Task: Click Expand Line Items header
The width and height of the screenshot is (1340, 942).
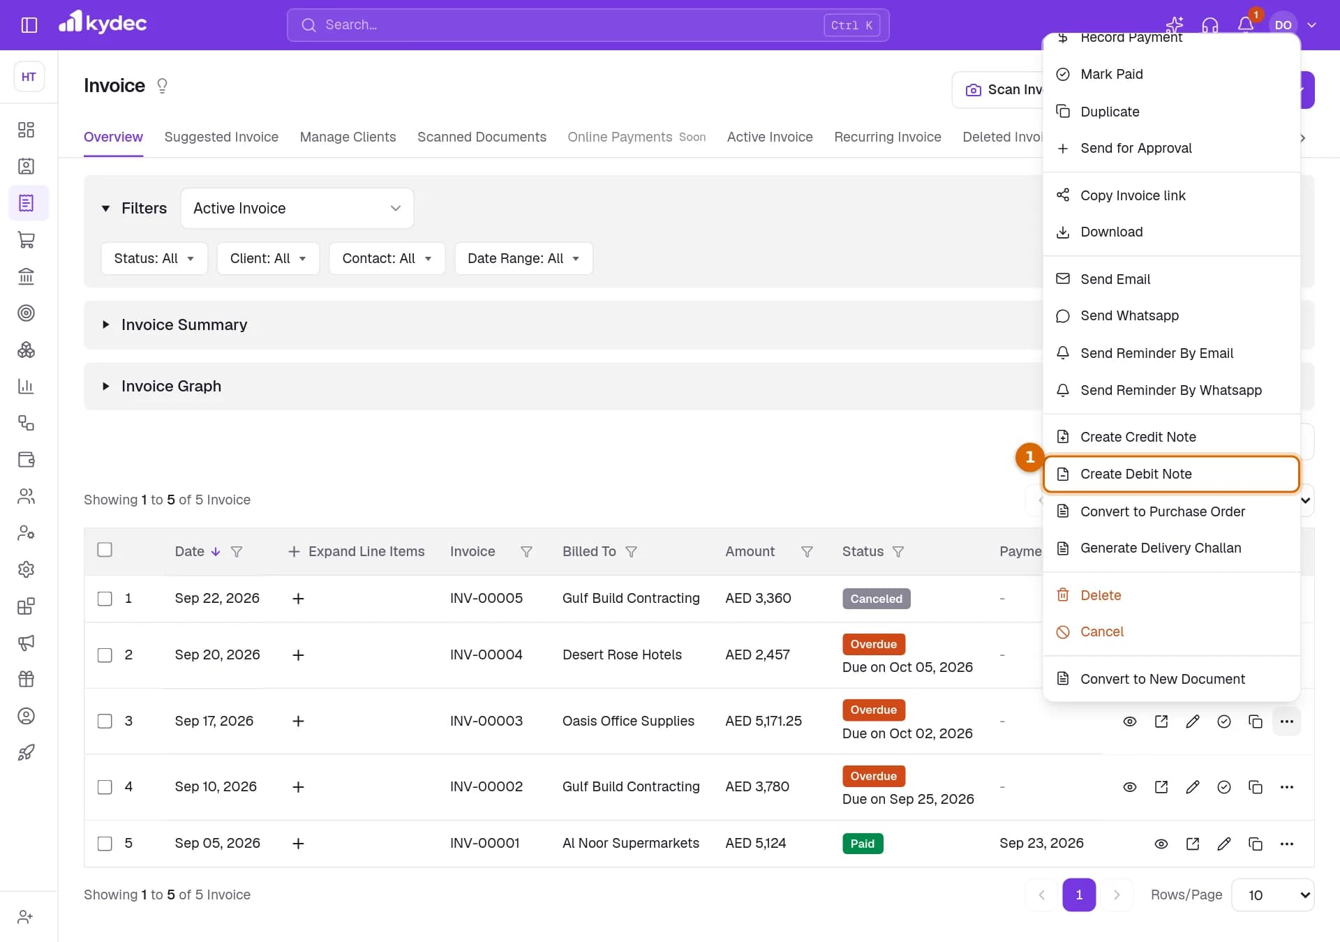Action: coord(356,551)
